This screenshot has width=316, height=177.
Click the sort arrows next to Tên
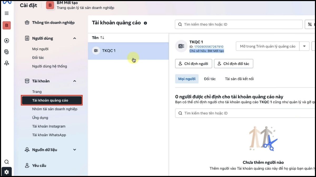[102, 38]
